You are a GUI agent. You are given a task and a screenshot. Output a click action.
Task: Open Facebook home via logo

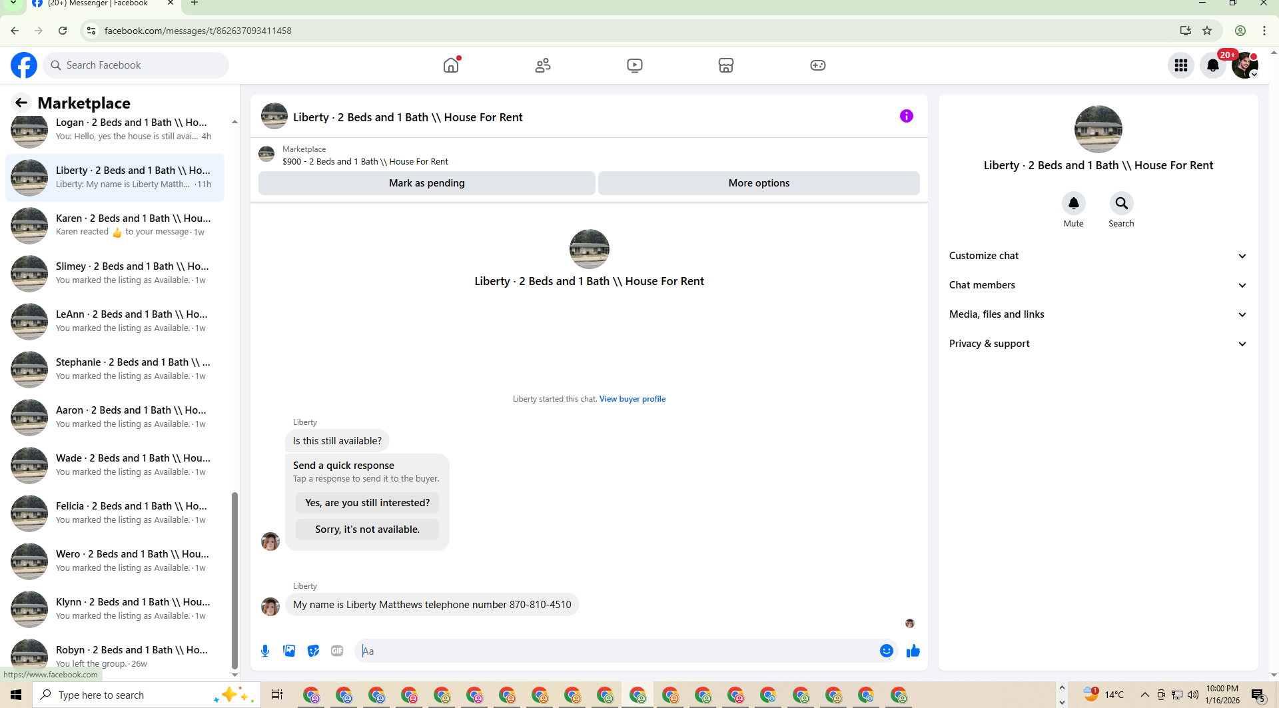coord(24,65)
